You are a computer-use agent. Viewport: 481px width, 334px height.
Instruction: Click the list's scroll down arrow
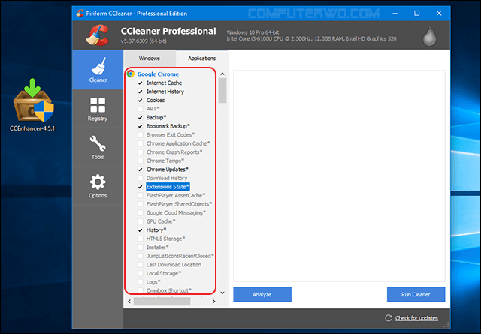coord(222,293)
